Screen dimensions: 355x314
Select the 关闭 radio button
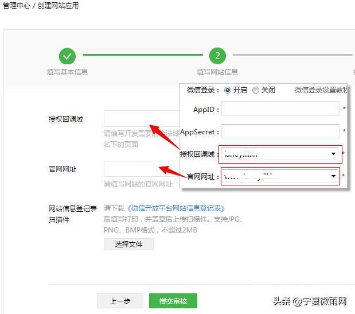click(256, 90)
